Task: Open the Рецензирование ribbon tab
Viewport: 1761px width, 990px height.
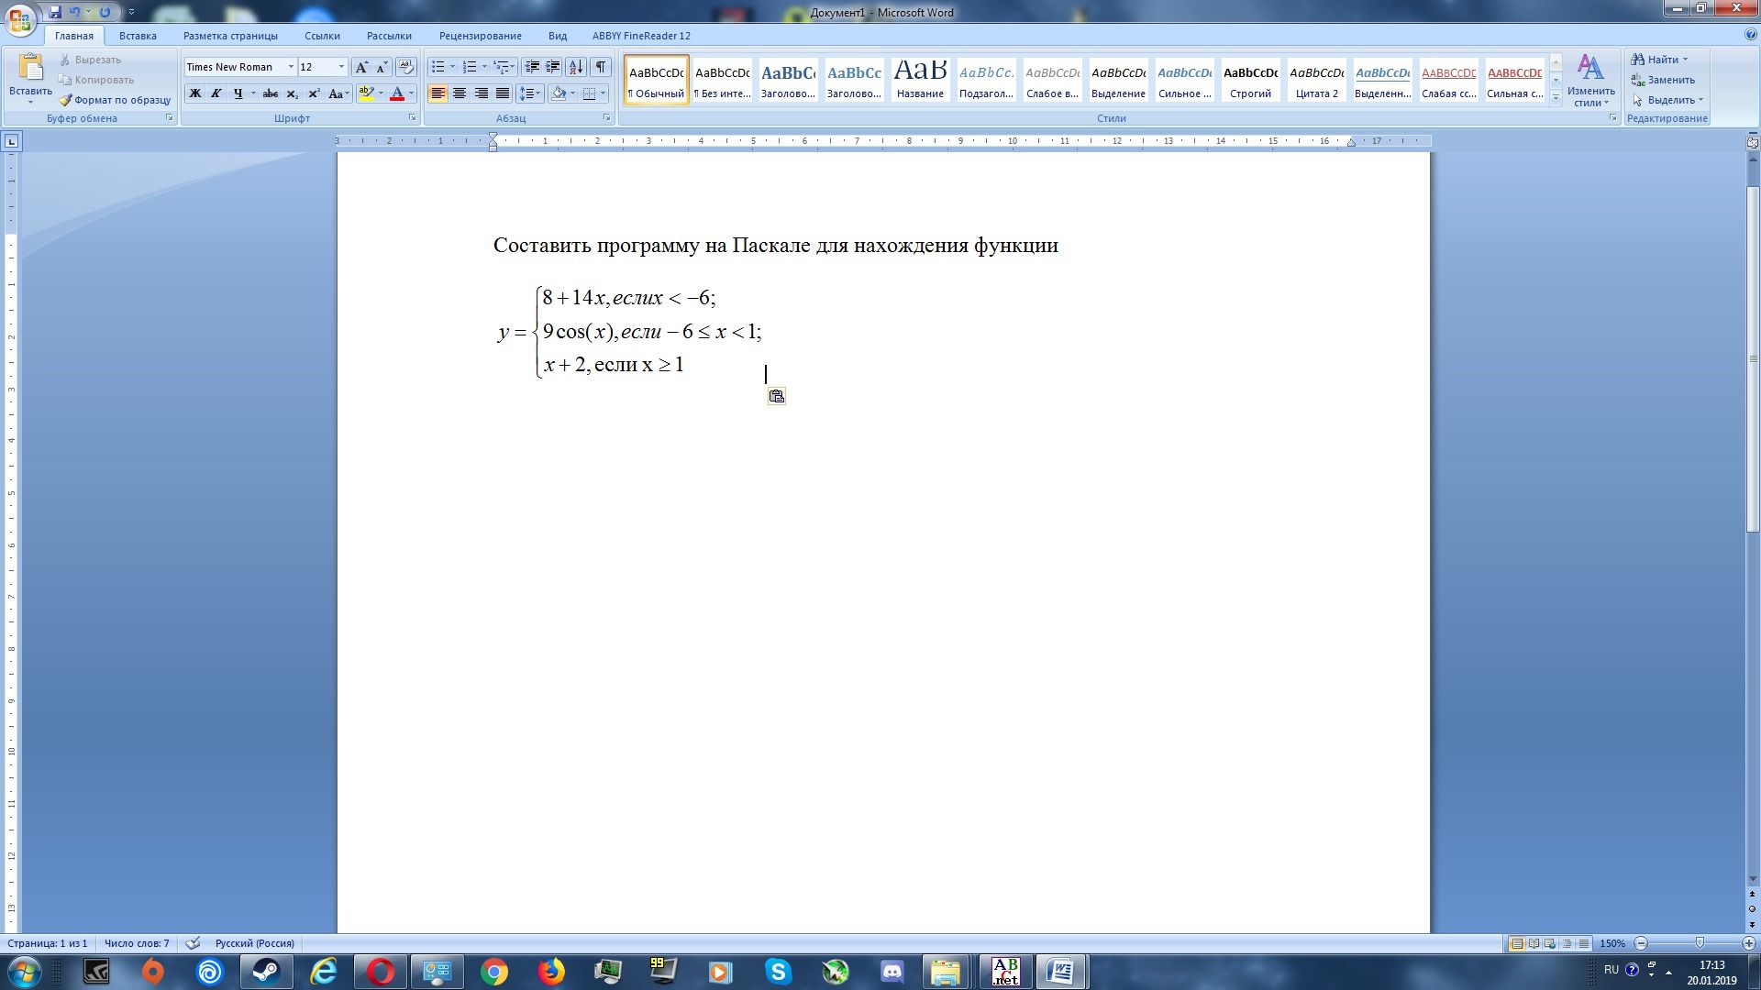Action: pyautogui.click(x=480, y=36)
